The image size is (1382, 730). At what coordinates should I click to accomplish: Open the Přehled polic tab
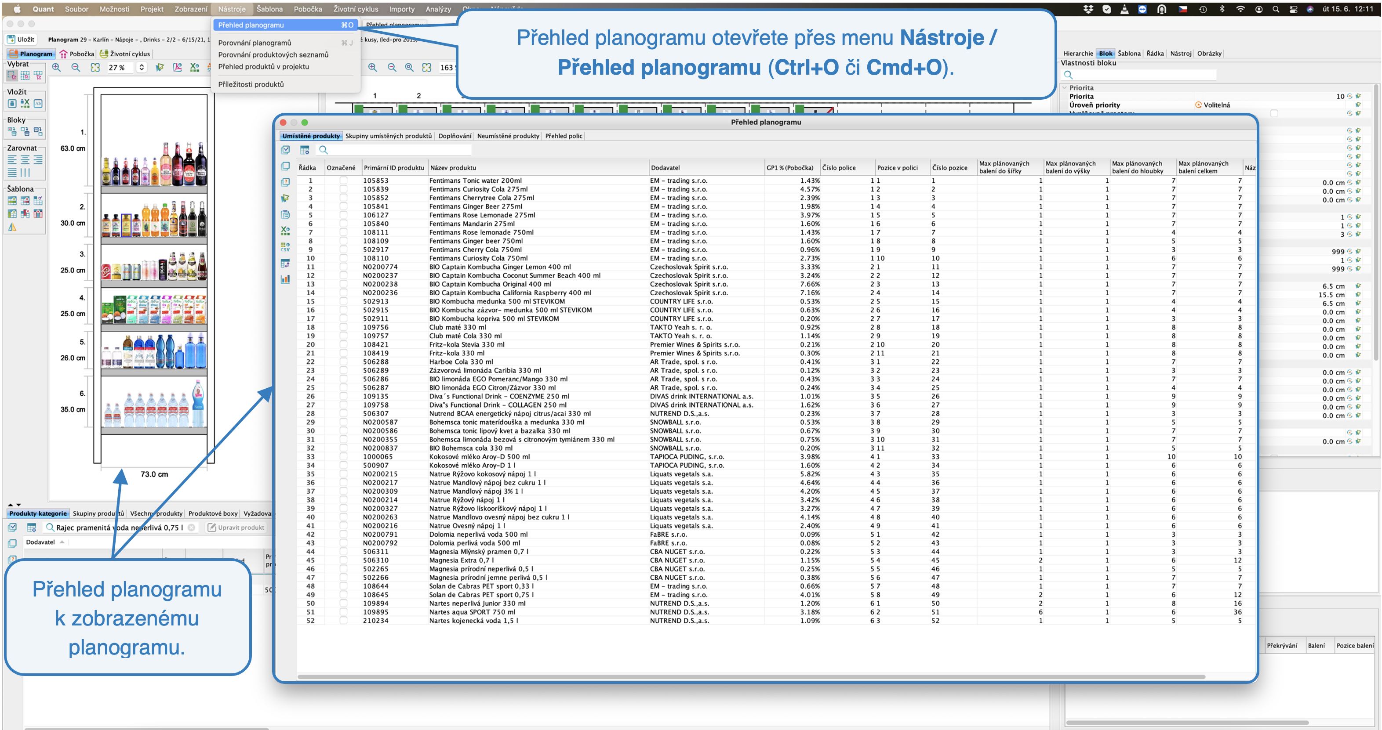point(564,136)
